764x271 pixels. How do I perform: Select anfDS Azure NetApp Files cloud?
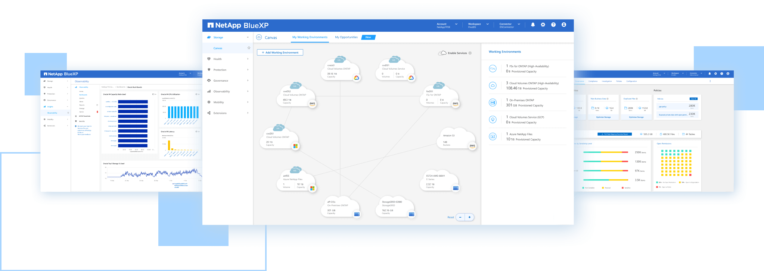(x=297, y=180)
